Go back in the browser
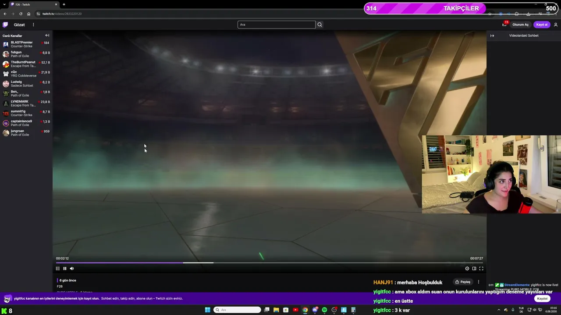Screen dimensions: 561x315 click(x=5, y=14)
